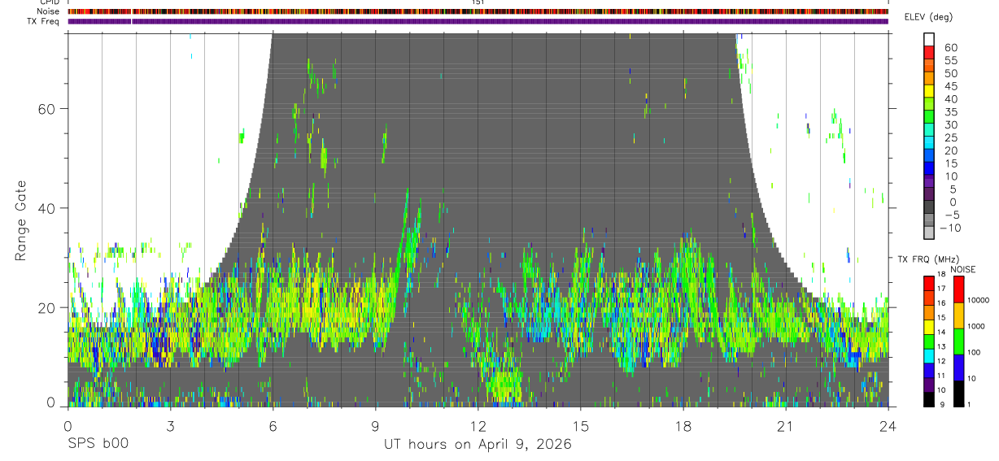The width and height of the screenshot is (999, 461).
Task: Click x-axis tick label 24
Action: (888, 425)
